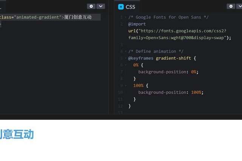This screenshot has height=161, width=242.
Task: Collapse the @keyframes gradient-shift block
Action: point(126,58)
